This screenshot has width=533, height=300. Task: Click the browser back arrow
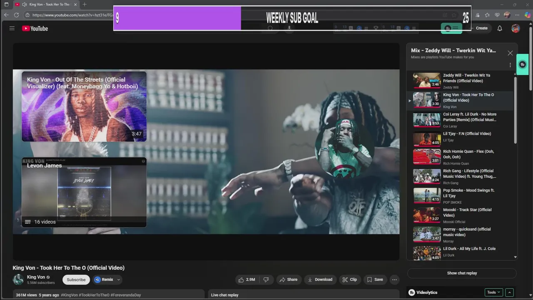6,15
